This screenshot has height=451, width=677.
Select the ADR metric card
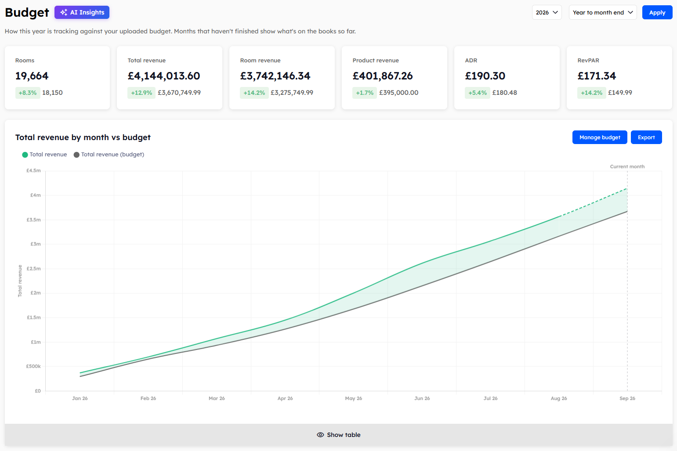(507, 78)
